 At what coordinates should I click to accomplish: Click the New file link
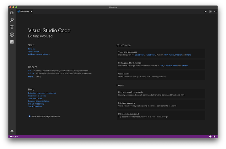click(x=32, y=49)
